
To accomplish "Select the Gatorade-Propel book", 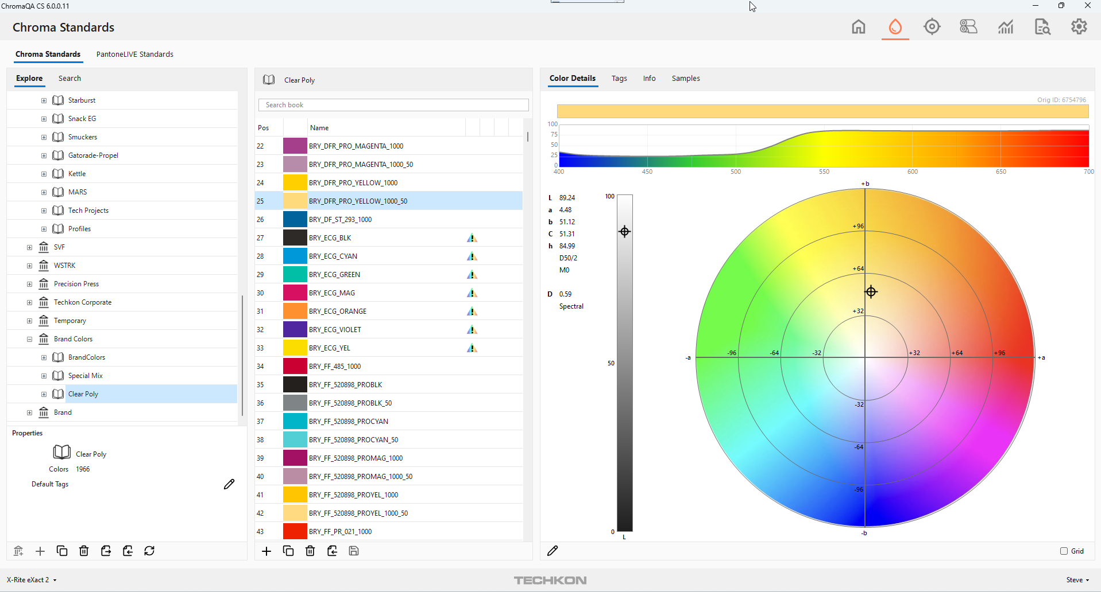I will 93,155.
